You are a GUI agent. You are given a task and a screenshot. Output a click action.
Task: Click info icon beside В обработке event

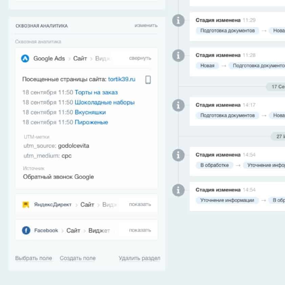coord(178,155)
